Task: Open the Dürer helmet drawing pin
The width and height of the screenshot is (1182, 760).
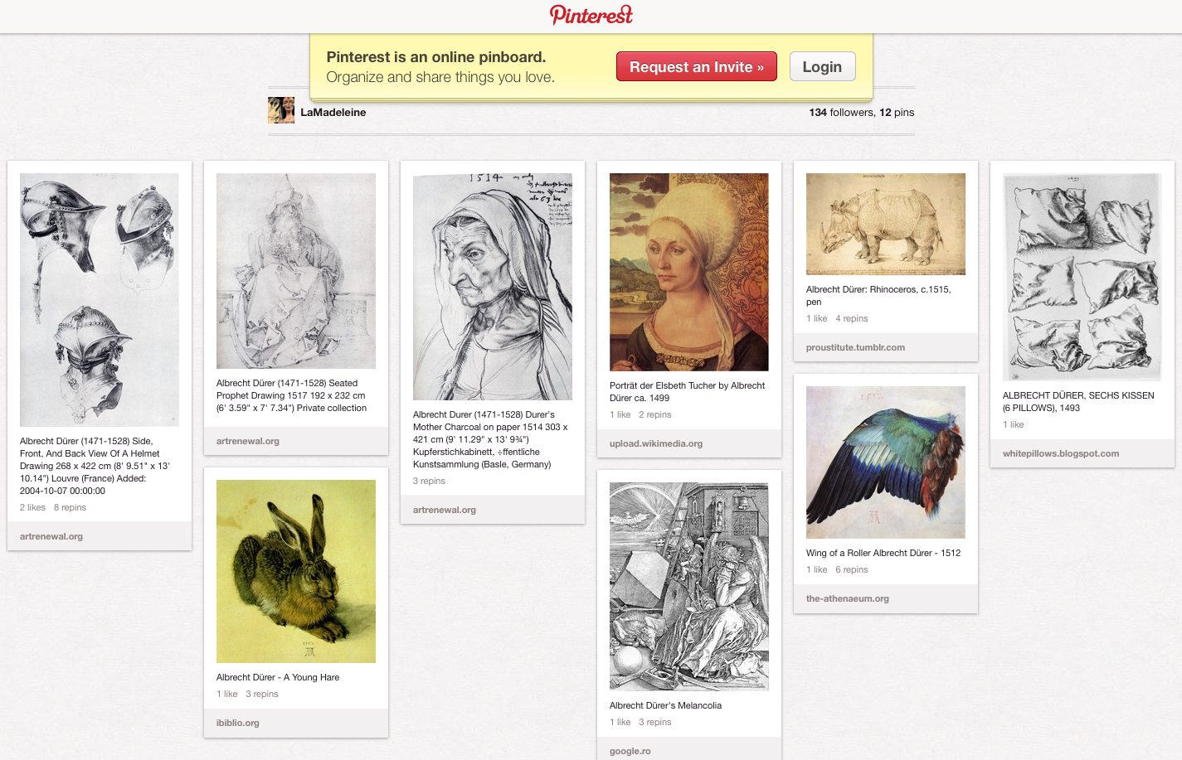Action: [100, 299]
